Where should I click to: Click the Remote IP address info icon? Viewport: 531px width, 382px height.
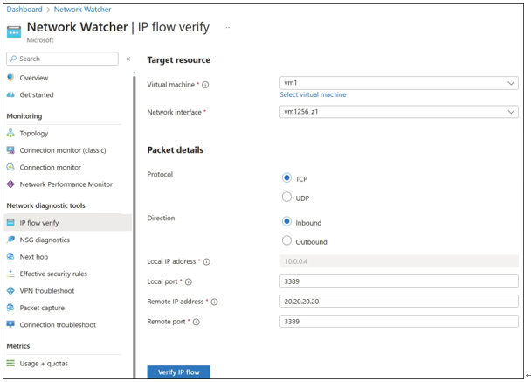point(214,302)
